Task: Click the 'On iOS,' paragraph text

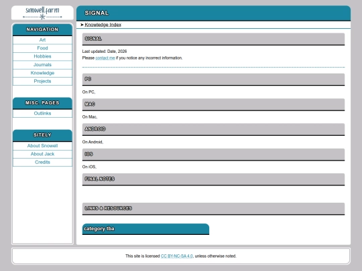Action: click(x=89, y=167)
